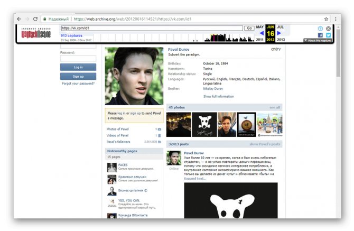354x231 pixels.
Task: Click the 32413 posts header
Action: click(179, 144)
